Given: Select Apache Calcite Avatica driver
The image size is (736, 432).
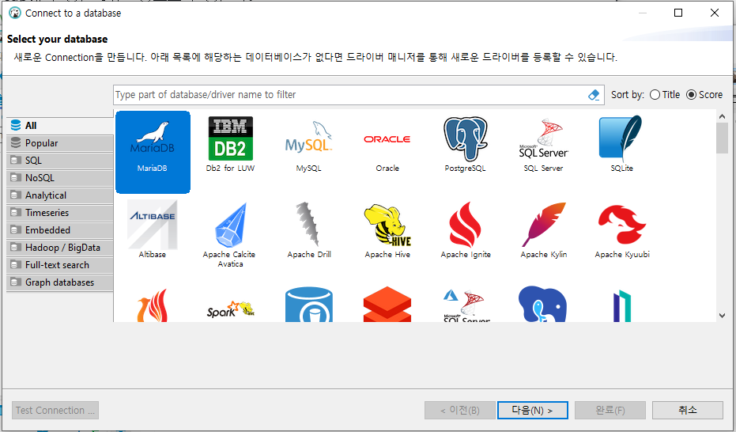Looking at the screenshot, I should (x=229, y=235).
